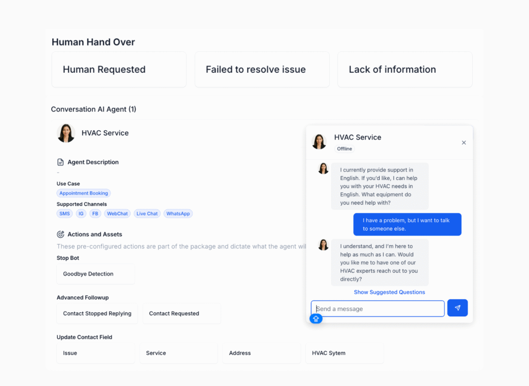Image resolution: width=529 pixels, height=386 pixels.
Task: Click the HVAC Sytem contact field card
Action: tap(344, 353)
